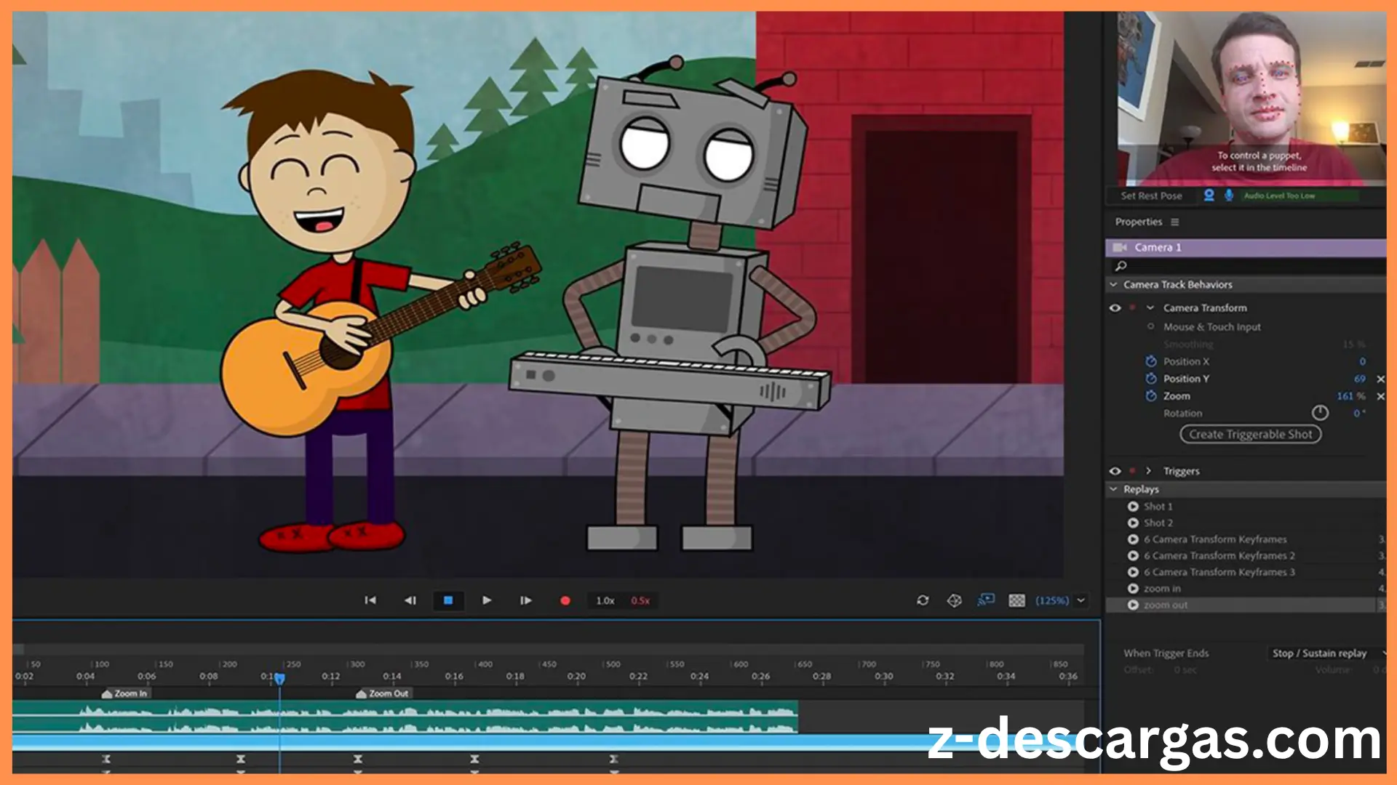The height and width of the screenshot is (785, 1397).
Task: Expand the Triggers behavior
Action: coord(1149,471)
